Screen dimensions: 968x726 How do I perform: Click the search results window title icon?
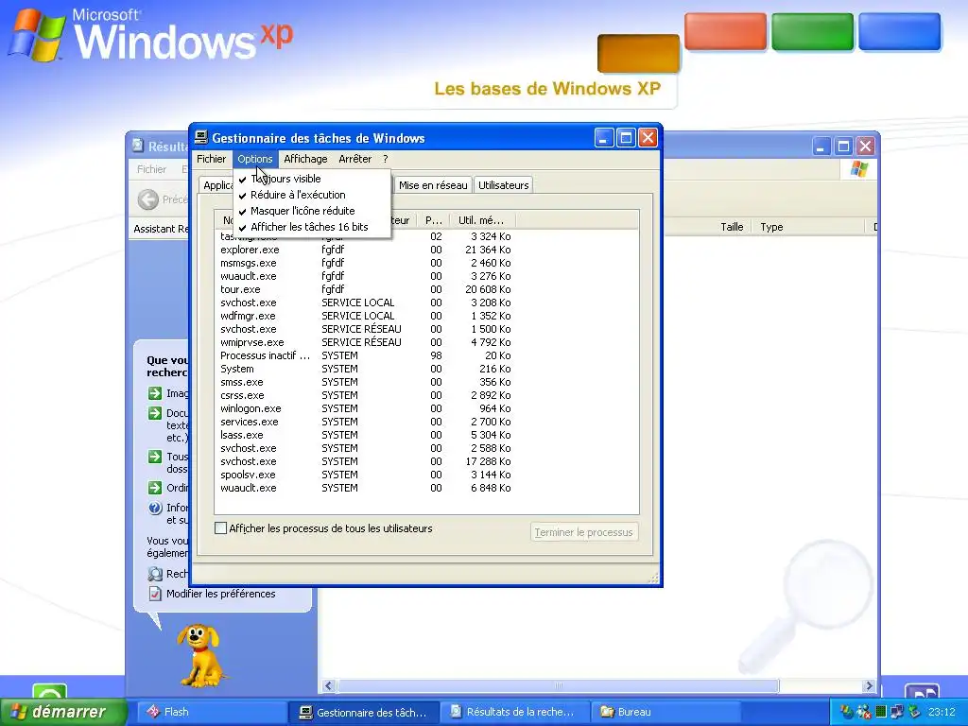point(138,146)
